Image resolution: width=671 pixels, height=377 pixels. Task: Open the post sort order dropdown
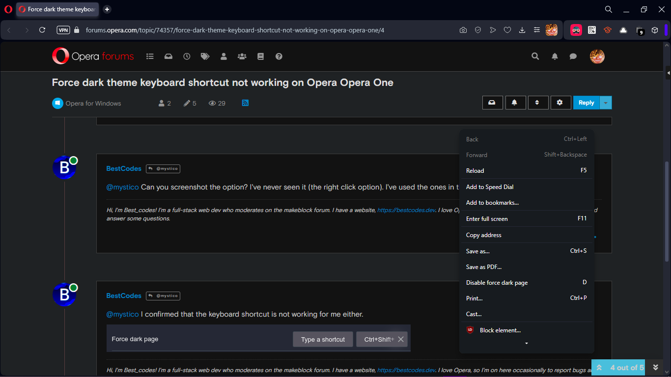tap(537, 103)
